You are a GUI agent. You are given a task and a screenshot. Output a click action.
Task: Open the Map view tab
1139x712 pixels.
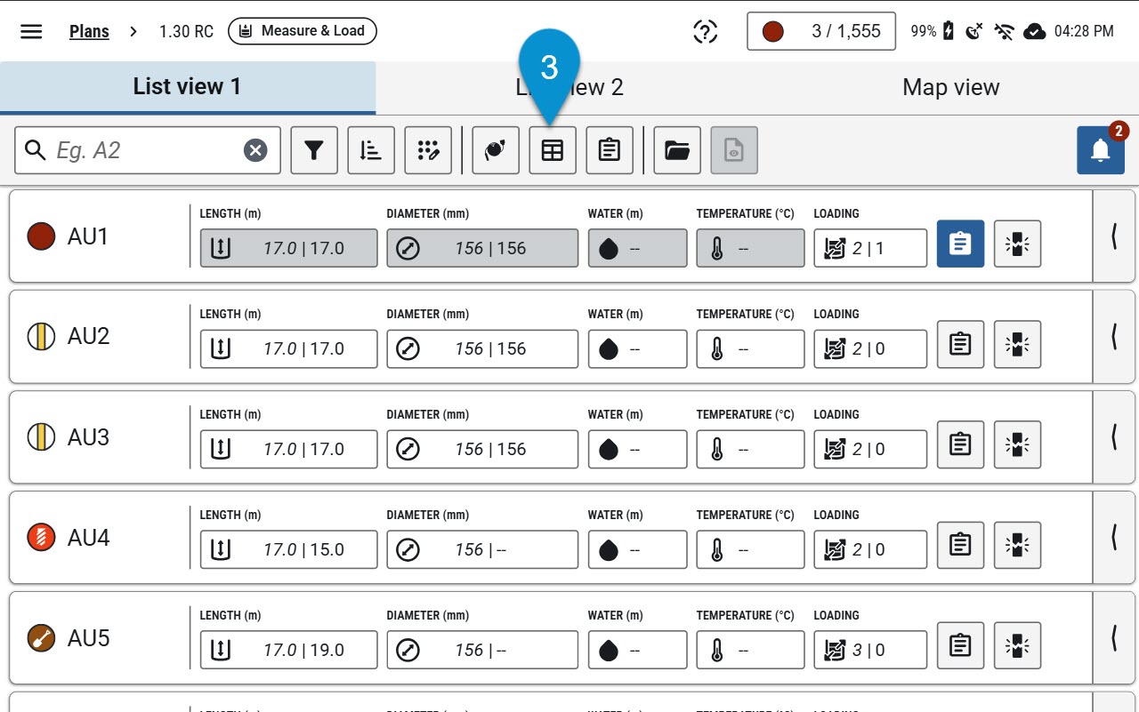coord(950,87)
